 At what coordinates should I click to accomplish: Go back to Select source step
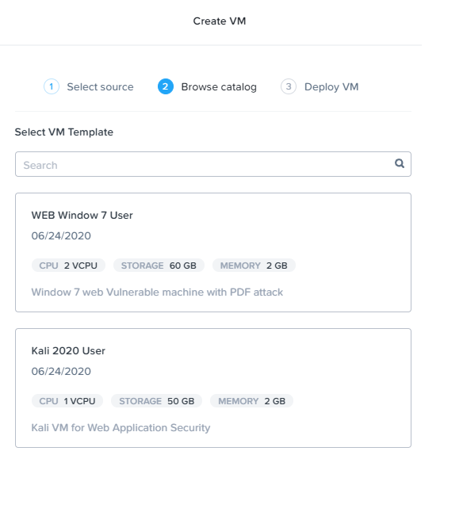[x=100, y=87]
